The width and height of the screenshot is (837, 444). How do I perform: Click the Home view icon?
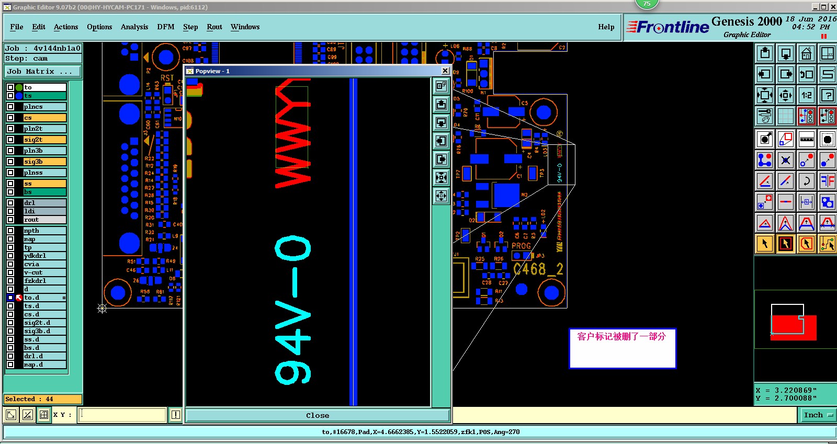pyautogui.click(x=807, y=53)
